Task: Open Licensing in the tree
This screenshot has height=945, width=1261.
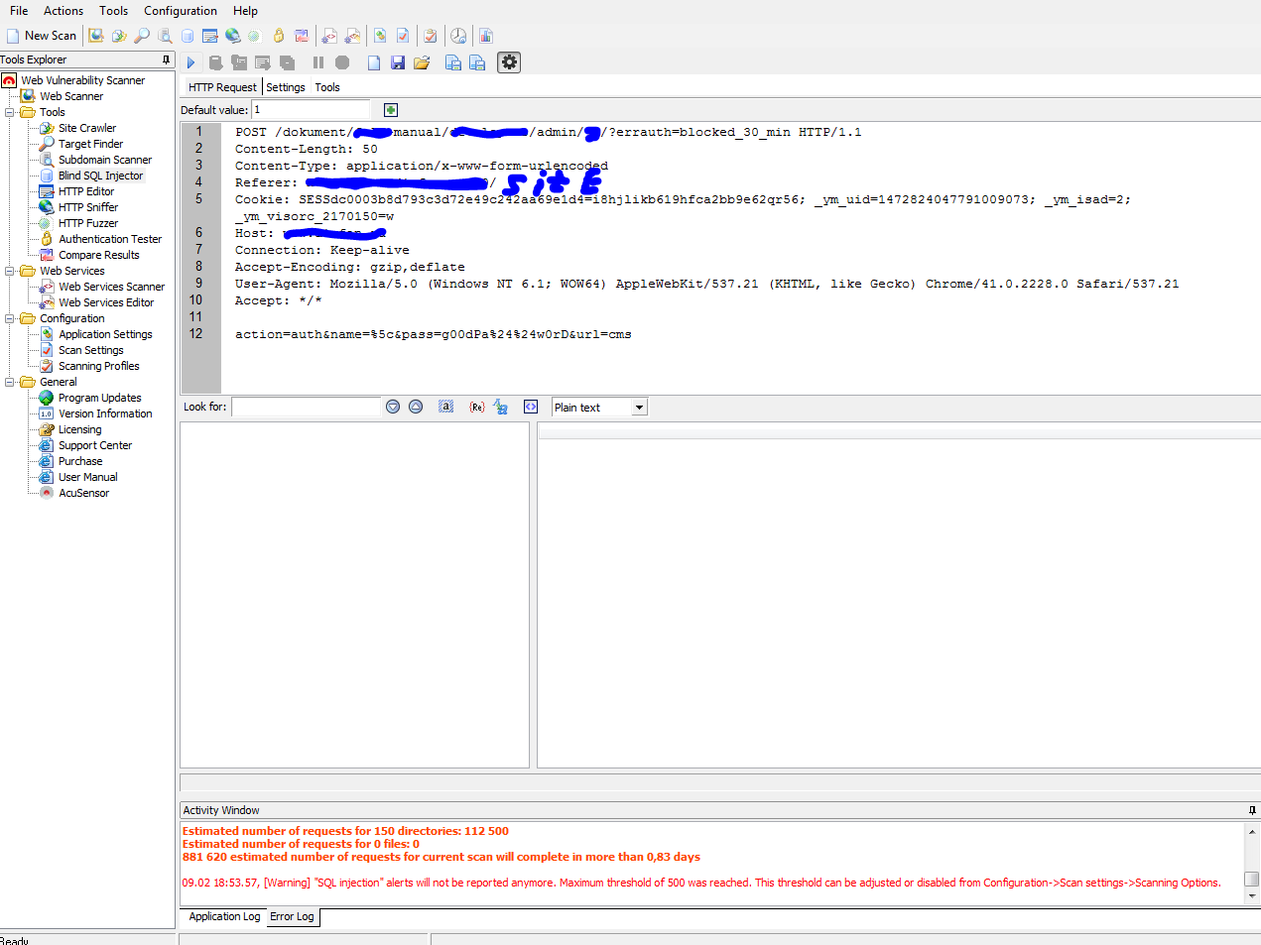Action: [79, 429]
